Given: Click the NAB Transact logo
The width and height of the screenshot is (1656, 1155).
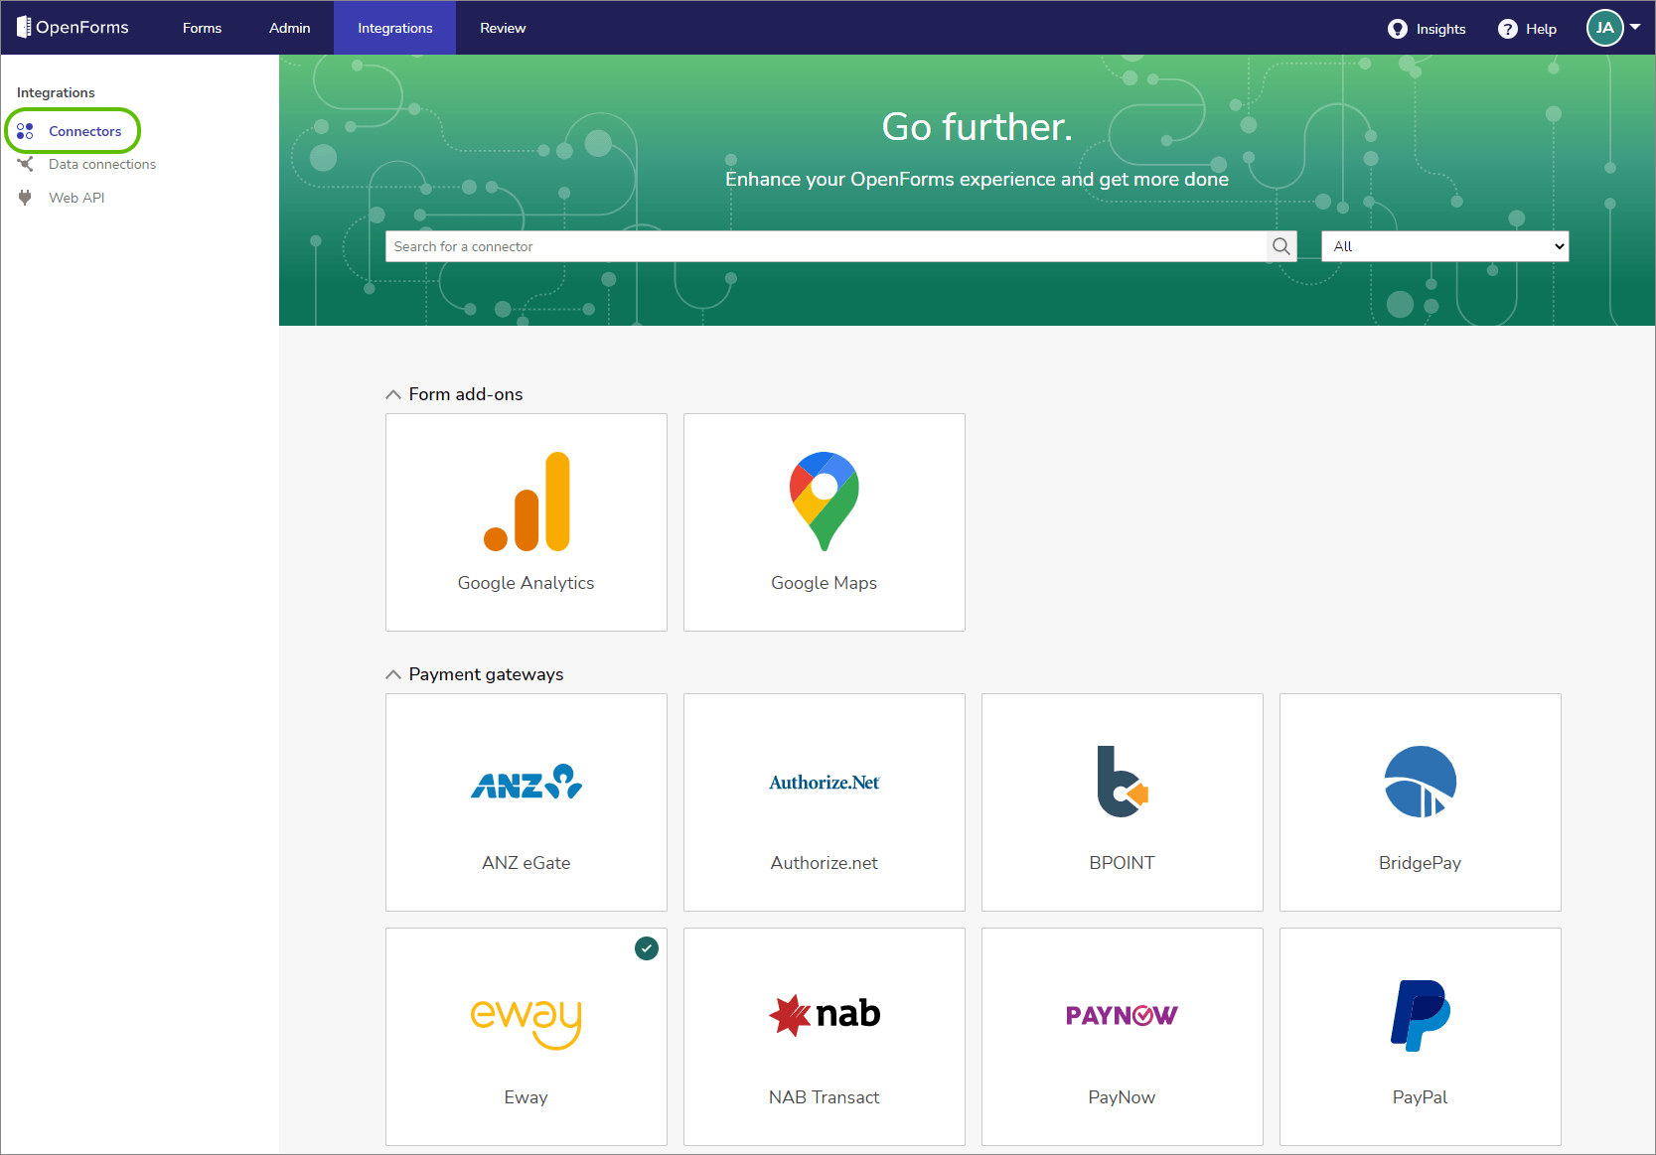Looking at the screenshot, I should tap(825, 1014).
